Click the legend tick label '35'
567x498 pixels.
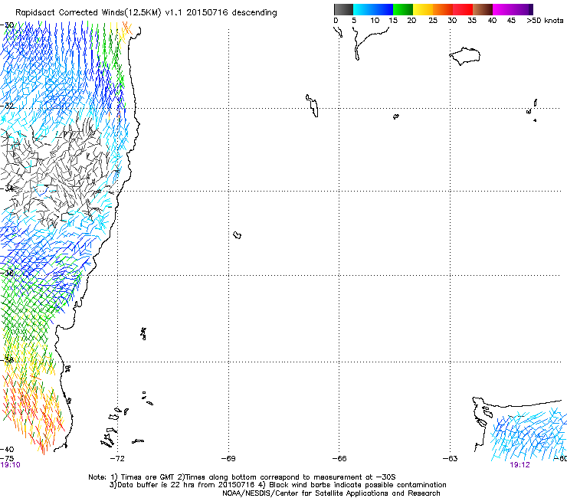472,21
